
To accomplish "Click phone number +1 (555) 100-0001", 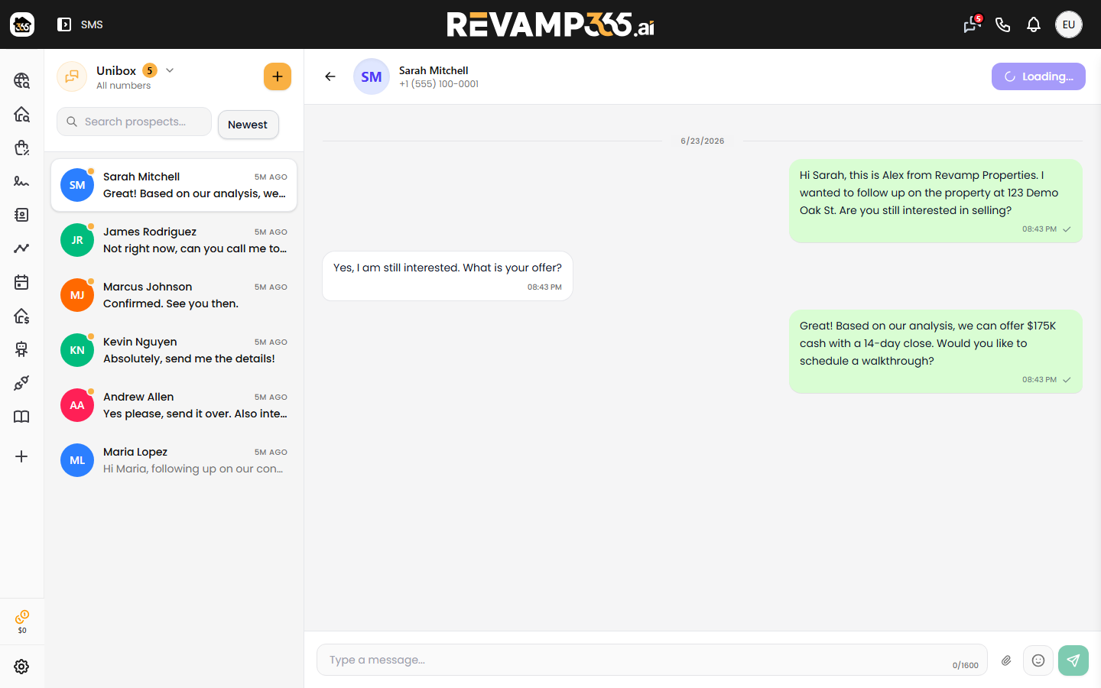I will [439, 84].
